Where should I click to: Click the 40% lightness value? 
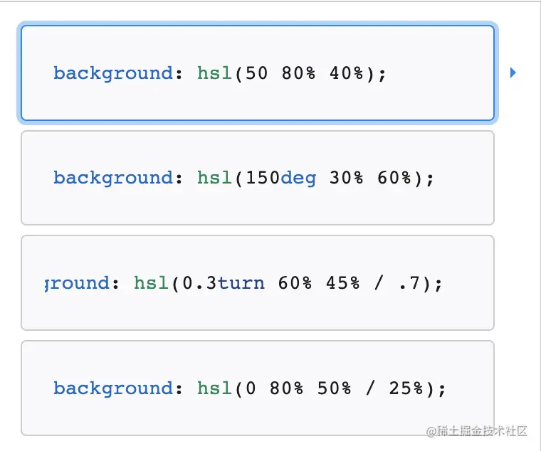347,73
